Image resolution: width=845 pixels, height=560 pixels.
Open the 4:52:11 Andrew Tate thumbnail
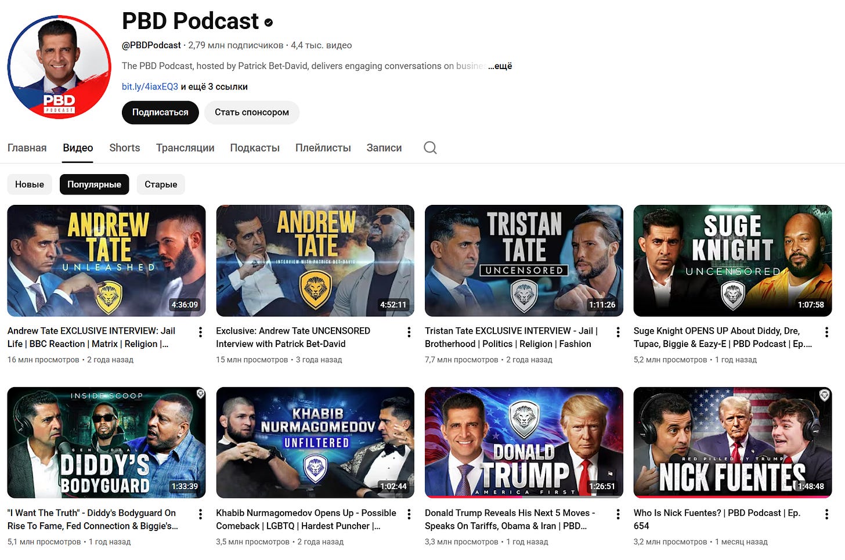pyautogui.click(x=315, y=261)
